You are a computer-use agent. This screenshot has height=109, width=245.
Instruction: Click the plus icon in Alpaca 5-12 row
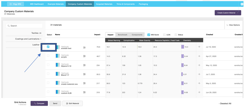[199, 65]
